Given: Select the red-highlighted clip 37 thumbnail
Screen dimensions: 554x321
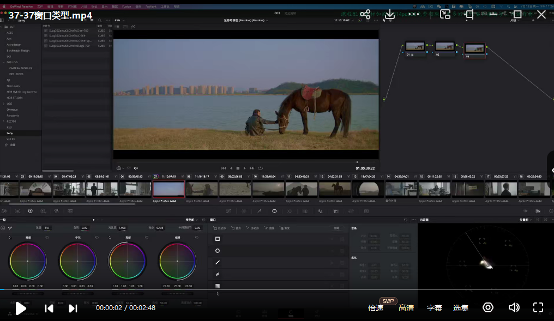Looking at the screenshot, I should [x=168, y=189].
